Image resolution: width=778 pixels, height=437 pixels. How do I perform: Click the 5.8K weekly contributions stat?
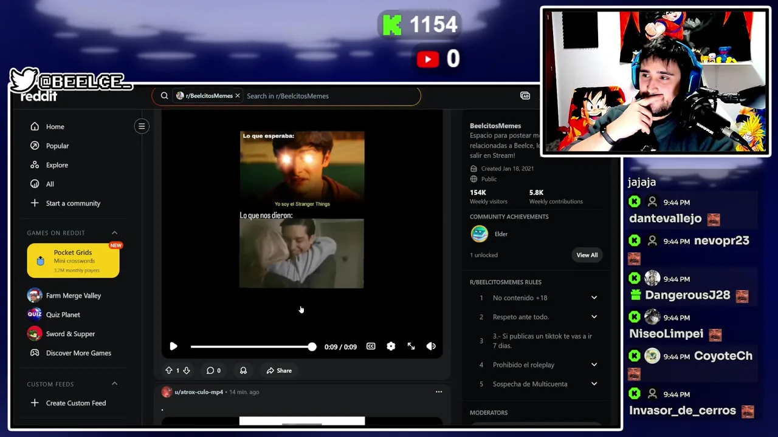[556, 197]
